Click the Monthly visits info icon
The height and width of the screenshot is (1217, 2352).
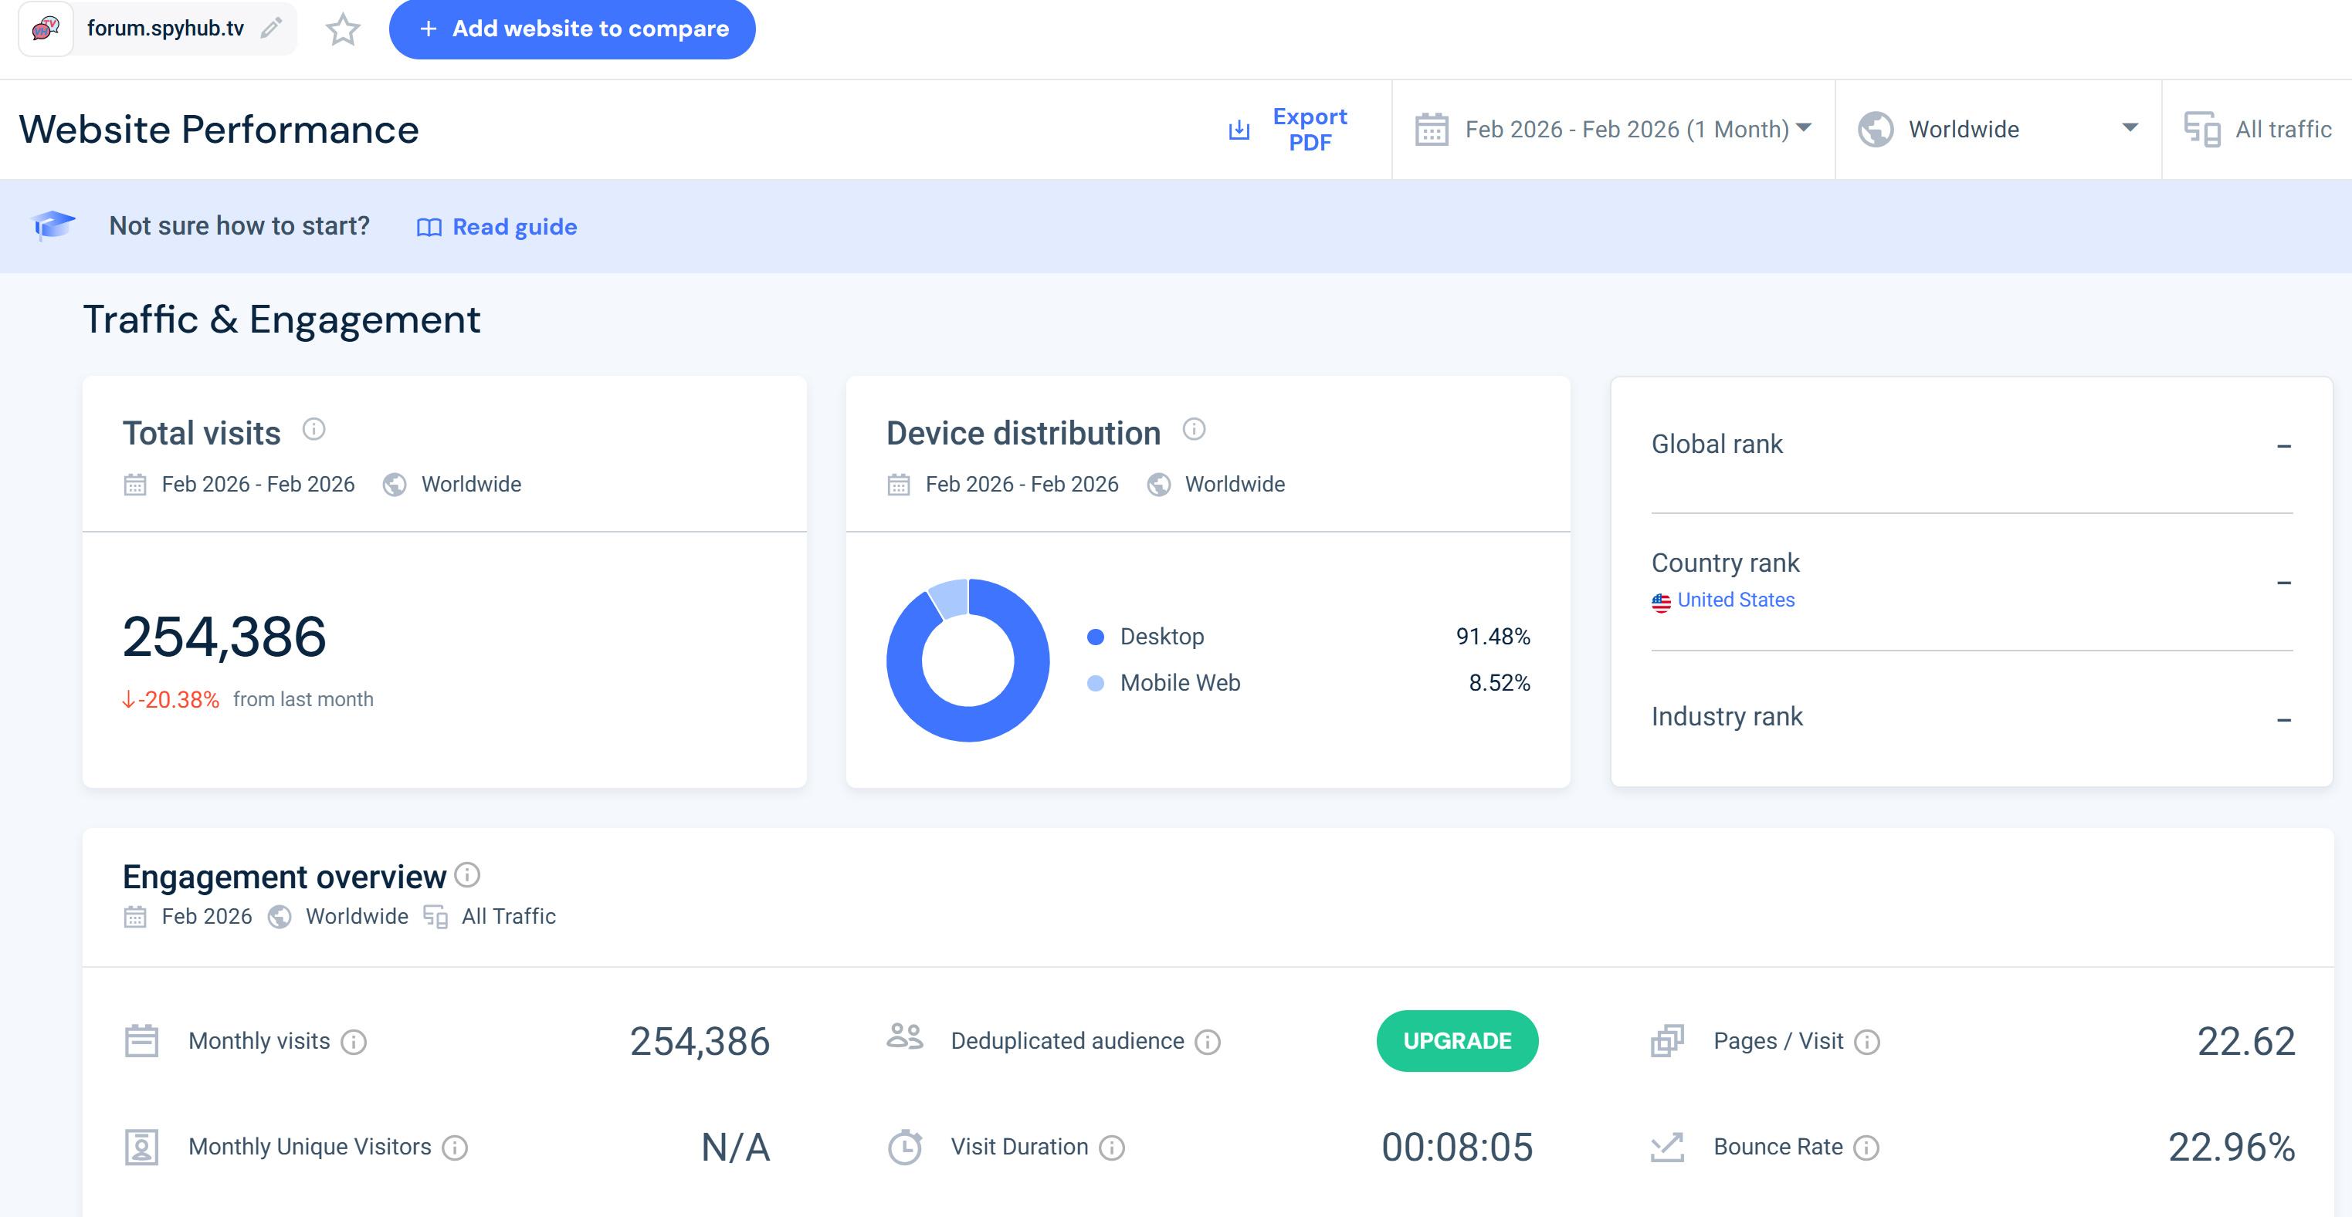click(x=354, y=1041)
